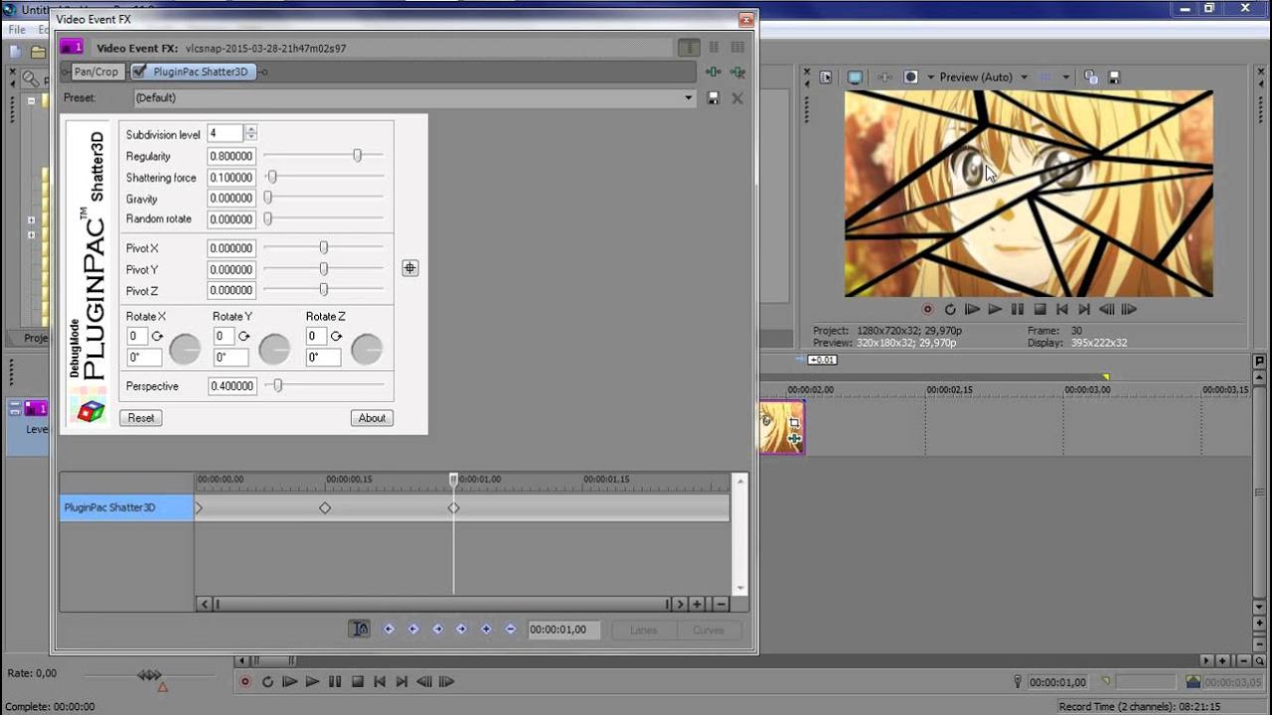Viewport: 1272px width, 715px height.
Task: Click Play From Start under the video preview
Action: coord(973,309)
